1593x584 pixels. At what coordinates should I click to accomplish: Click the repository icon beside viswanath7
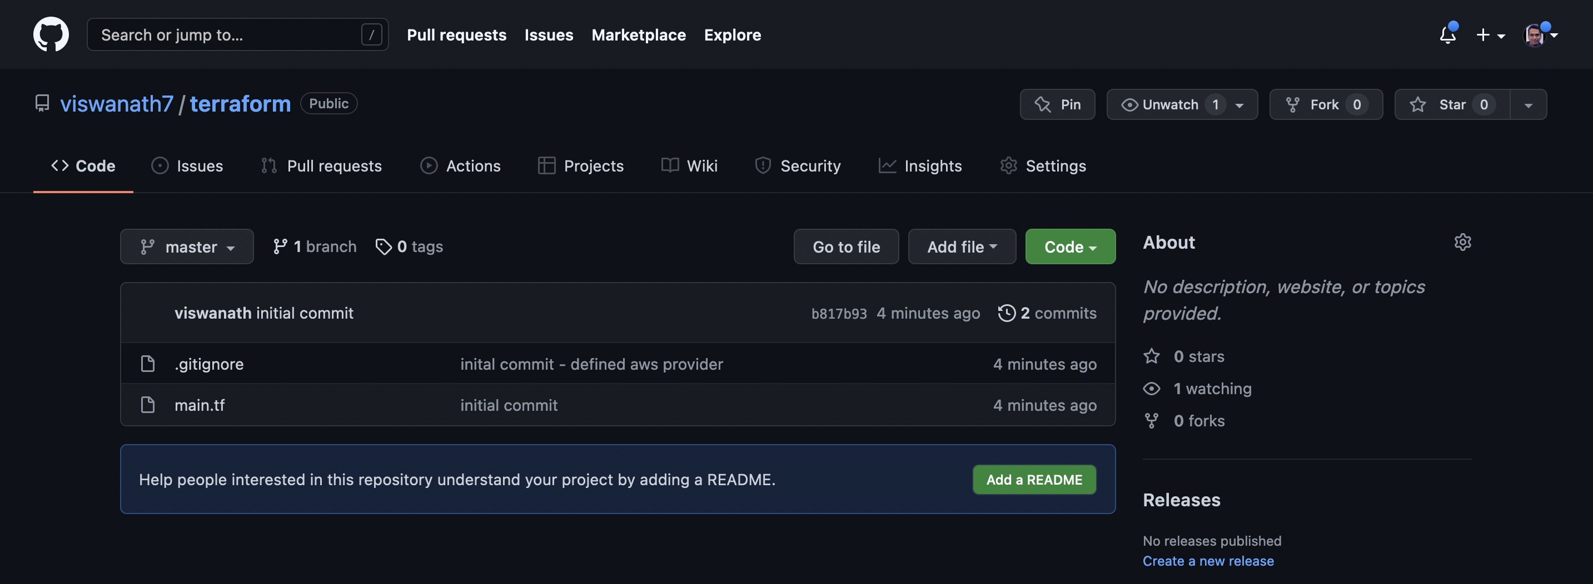pos(42,104)
